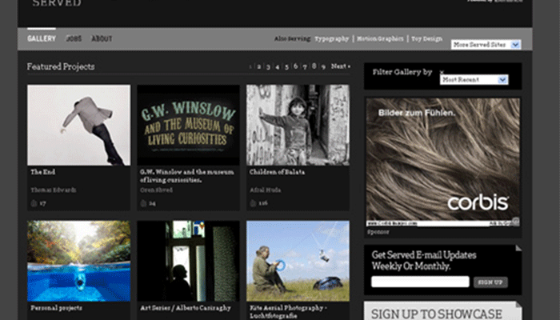560x320 pixels.
Task: Open the Sign Up To Showcase banner
Action: point(443,310)
